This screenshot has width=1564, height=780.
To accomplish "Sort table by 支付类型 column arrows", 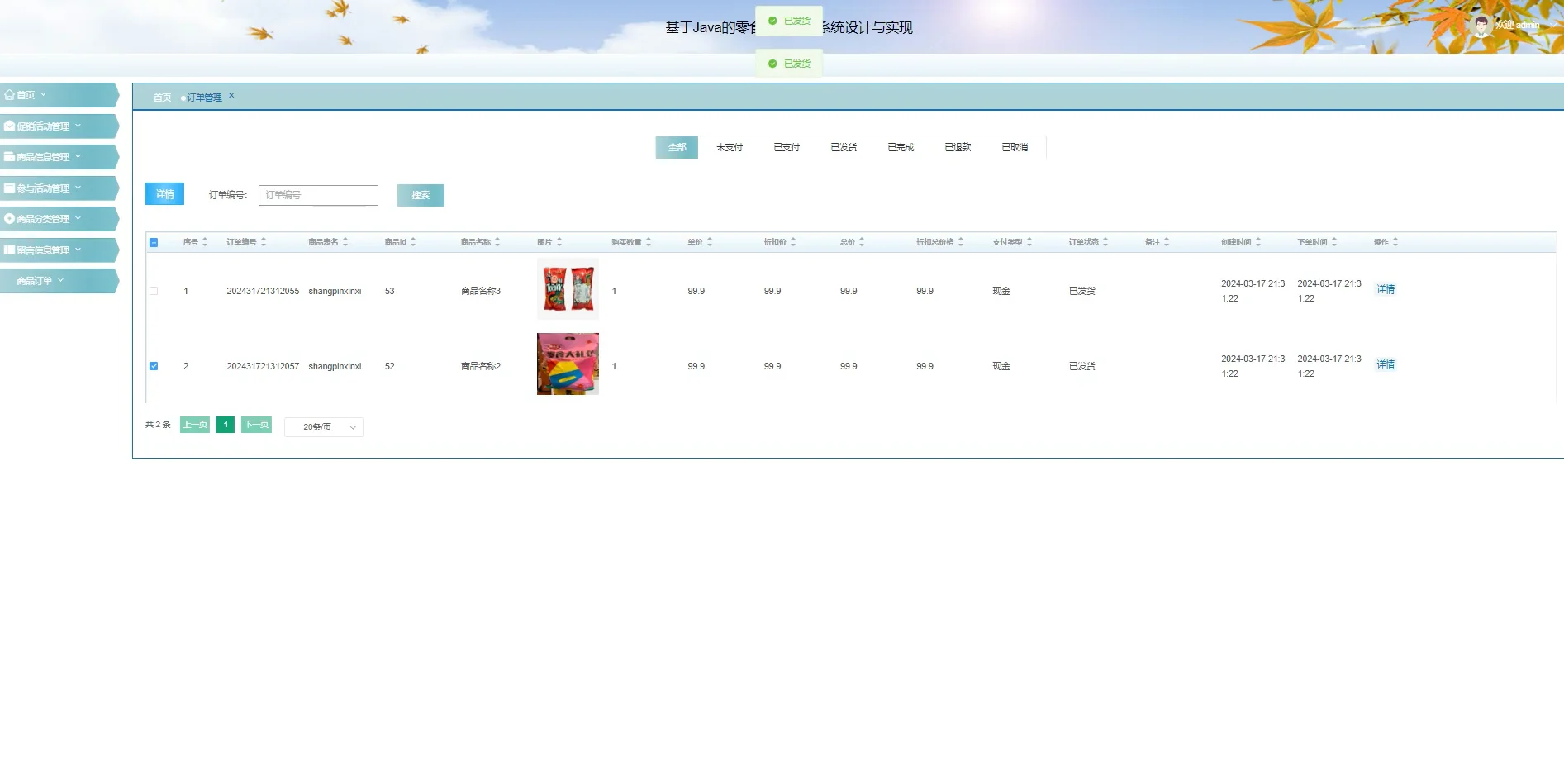I will tap(1029, 242).
